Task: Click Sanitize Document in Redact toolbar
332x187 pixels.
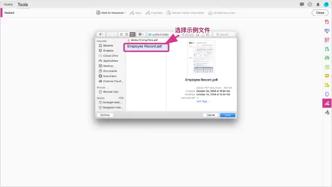Action: [221, 13]
